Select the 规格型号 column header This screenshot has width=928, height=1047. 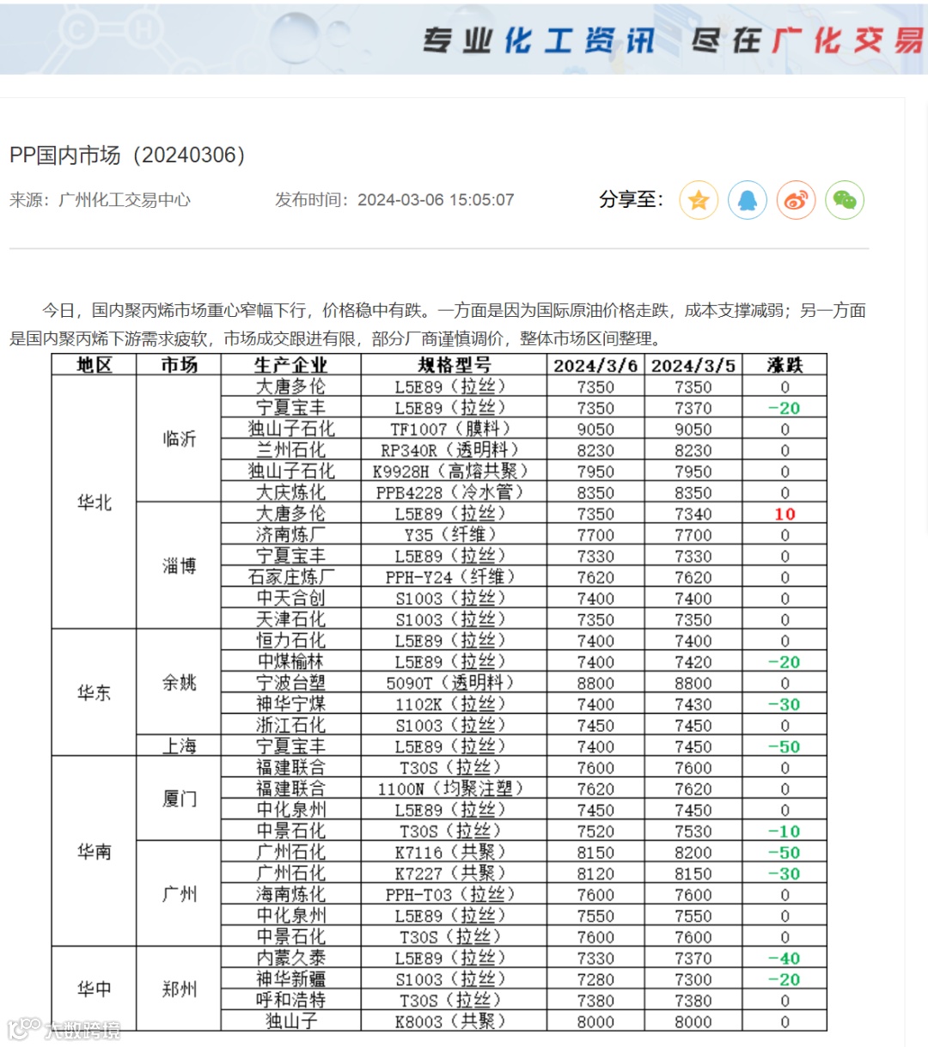pos(455,365)
